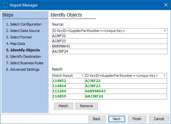Screen dimensions: 171x124
Task: Click the Back button
Action: pyautogui.click(x=97, y=119)
